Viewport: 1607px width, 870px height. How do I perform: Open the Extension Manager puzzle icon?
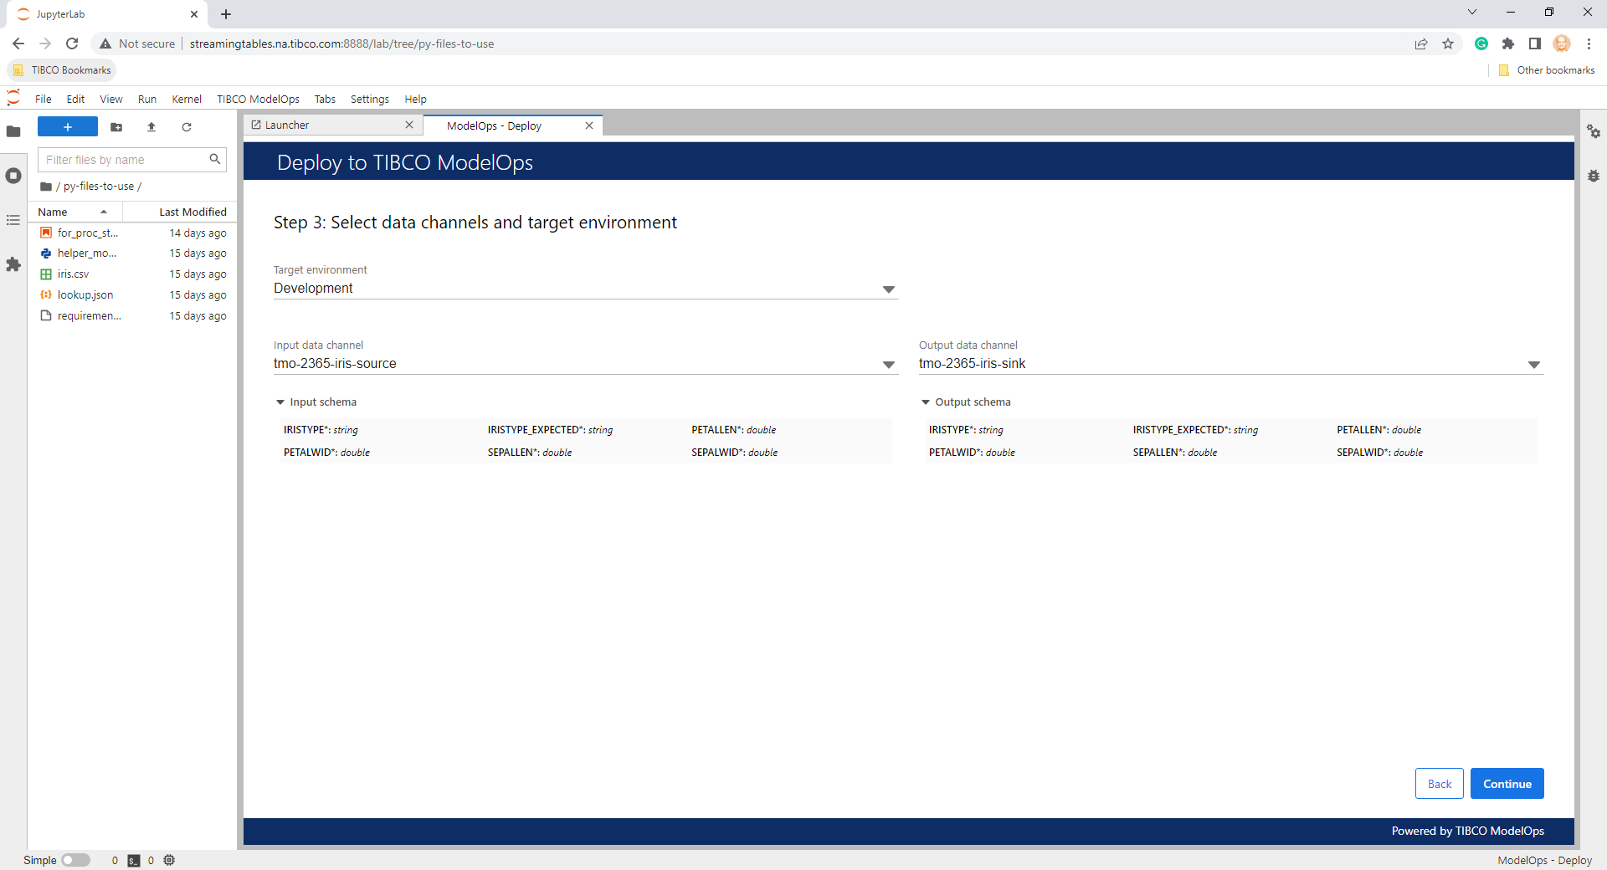tap(13, 264)
